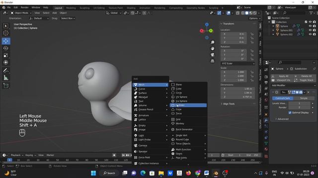Screen dimensions: 318x178
Task: Open the Tool properties tab icon
Action: coord(266,70)
